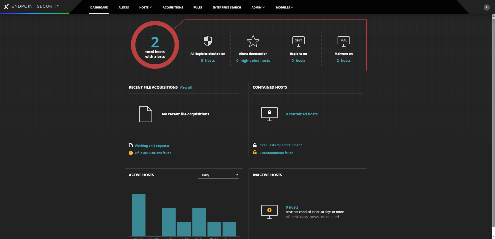Click the shield icon for blocked exploits
495x239 pixels.
[x=207, y=41]
